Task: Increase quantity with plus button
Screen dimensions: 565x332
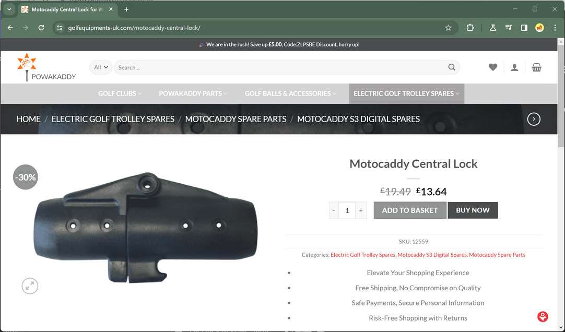Action: (361, 210)
